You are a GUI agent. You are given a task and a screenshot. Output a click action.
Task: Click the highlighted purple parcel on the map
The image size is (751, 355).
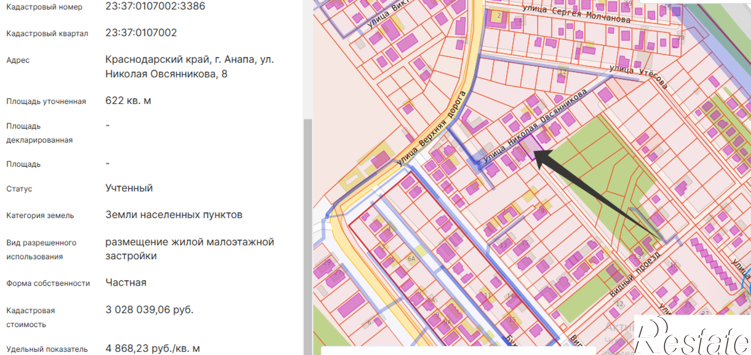531,147
